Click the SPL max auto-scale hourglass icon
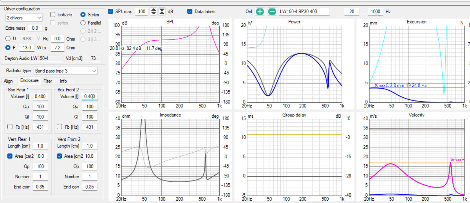The image size is (470, 203). tap(162, 11)
